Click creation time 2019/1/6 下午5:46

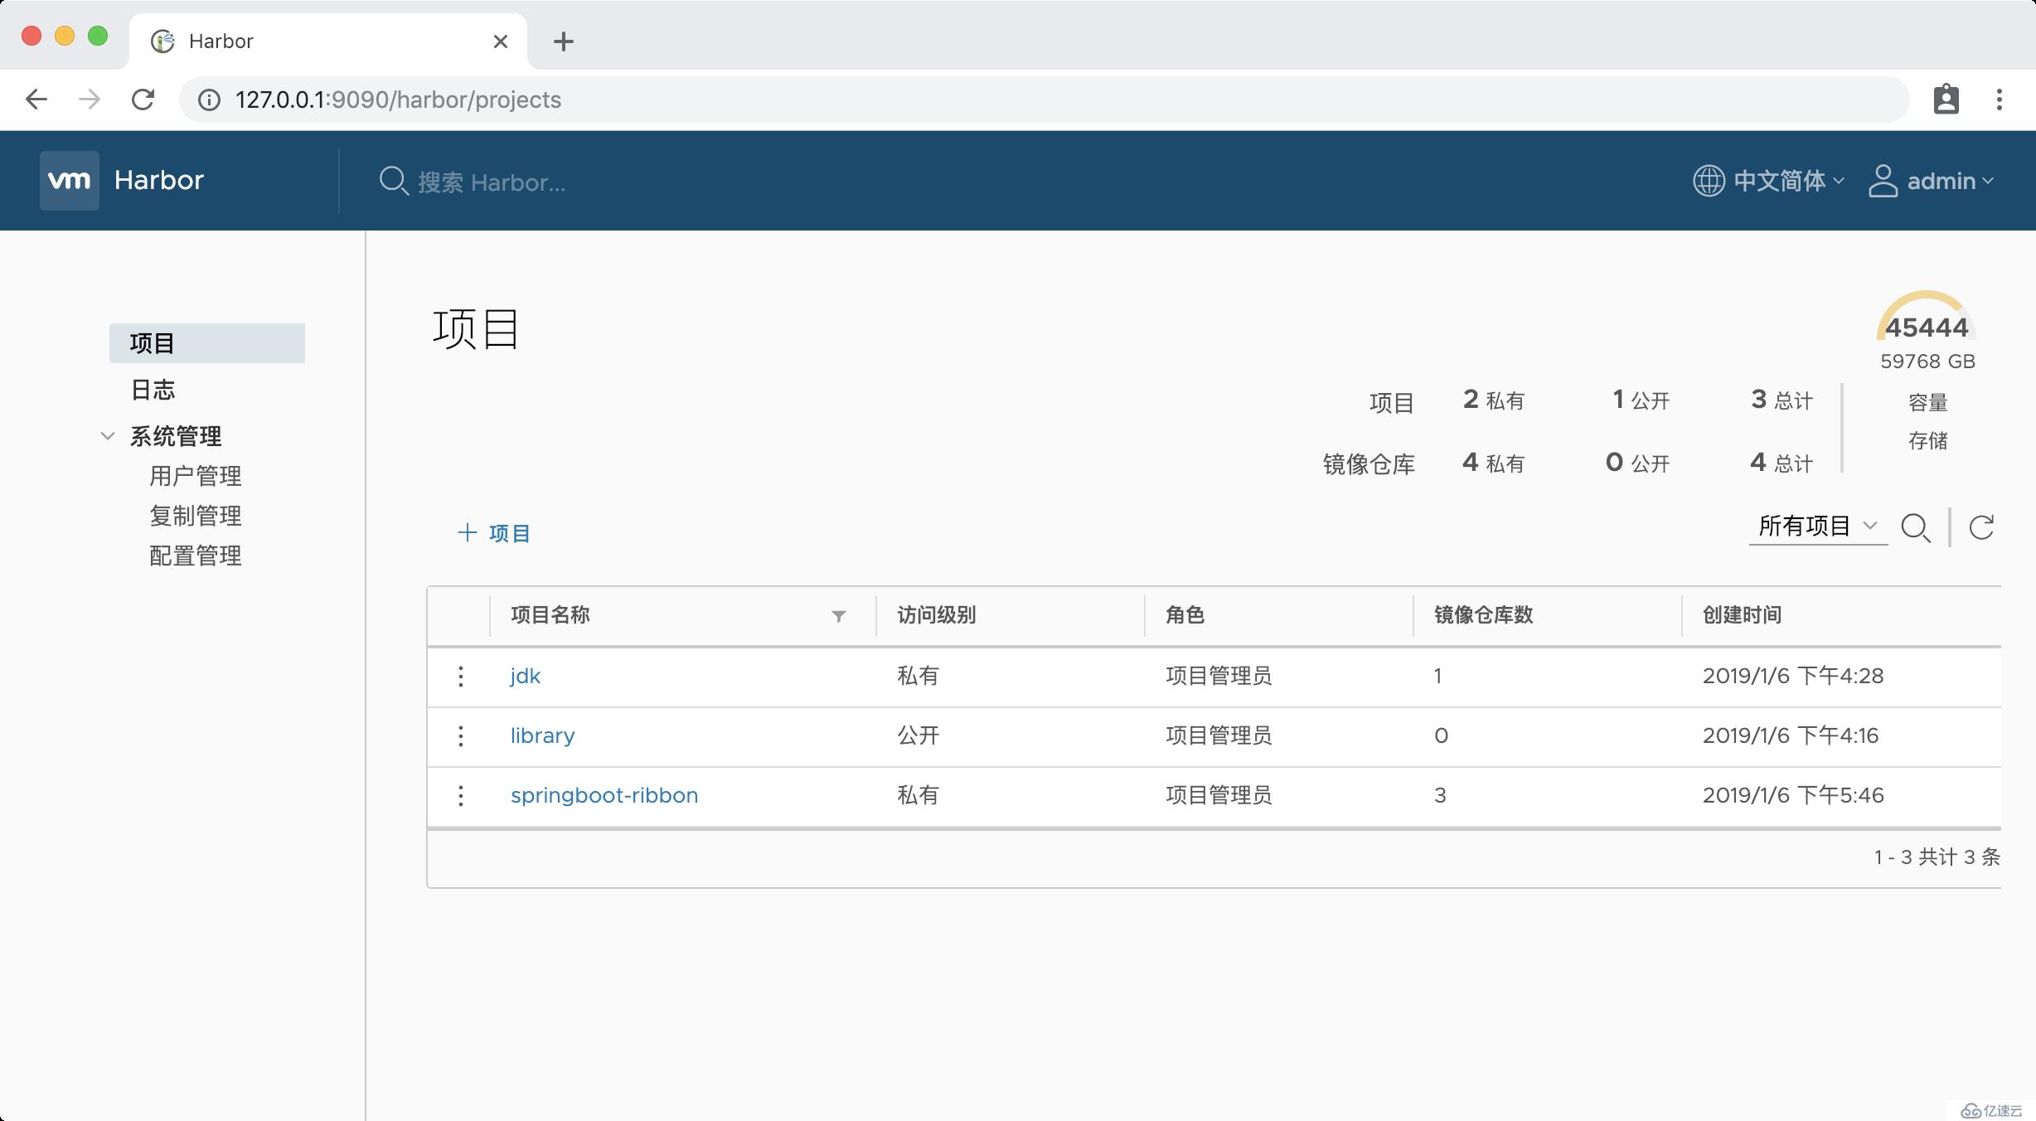click(x=1793, y=796)
